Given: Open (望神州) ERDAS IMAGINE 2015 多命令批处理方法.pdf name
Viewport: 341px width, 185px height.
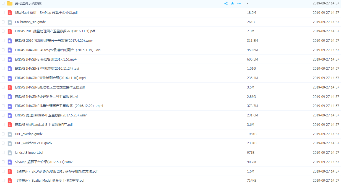Looking at the screenshot, I should pos(56,171).
